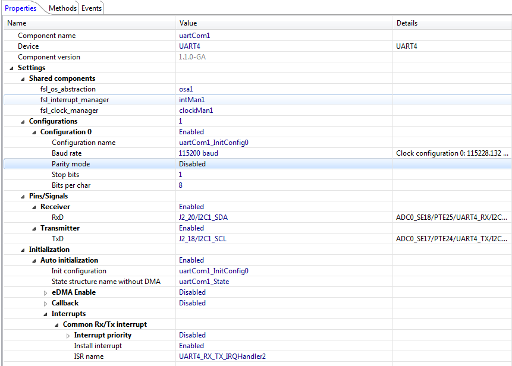The height and width of the screenshot is (366, 512).
Task: Collapse the Pins/Signals section
Action: click(23, 196)
